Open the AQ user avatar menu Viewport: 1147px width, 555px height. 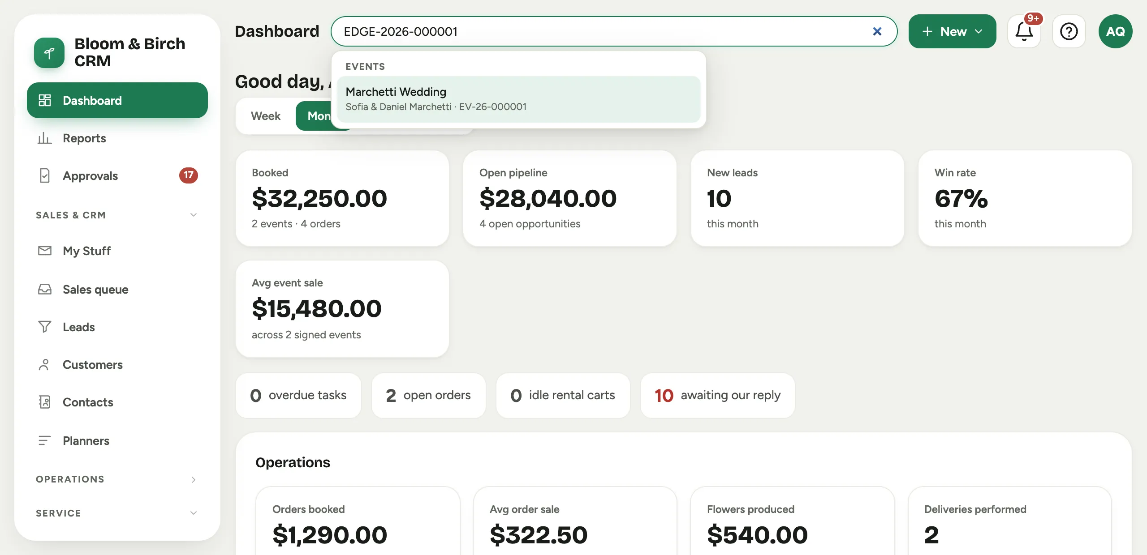coord(1116,31)
